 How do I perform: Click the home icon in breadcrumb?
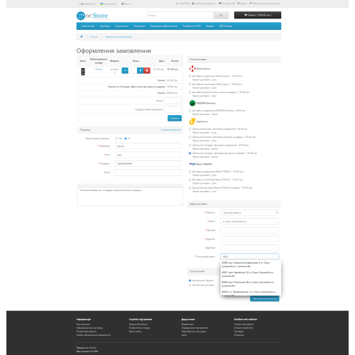click(82, 37)
